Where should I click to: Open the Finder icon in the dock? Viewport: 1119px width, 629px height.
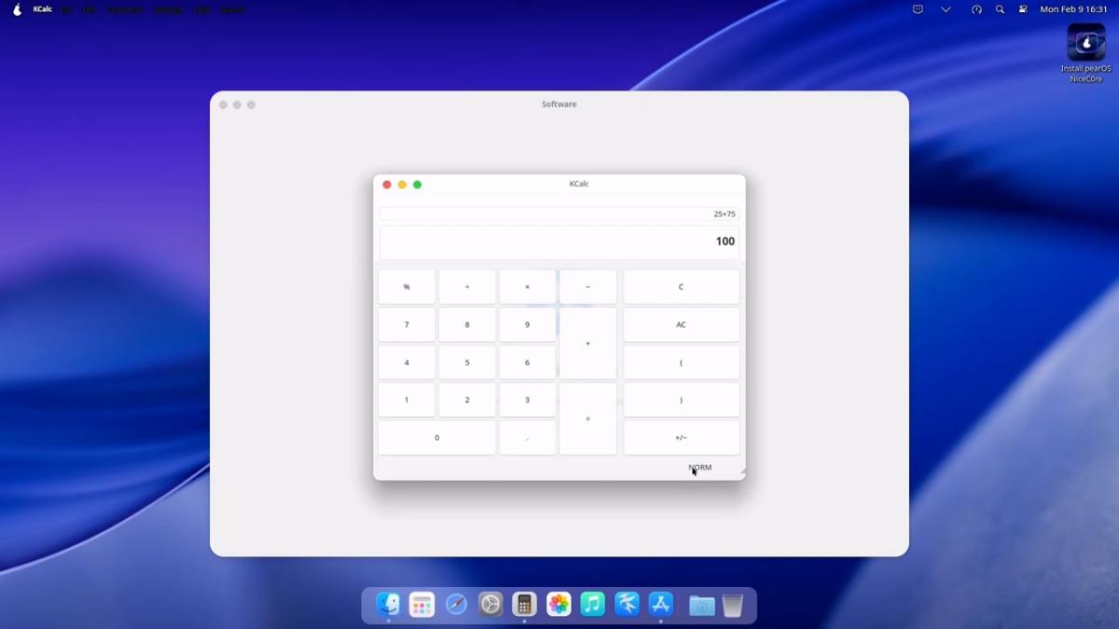pyautogui.click(x=388, y=605)
